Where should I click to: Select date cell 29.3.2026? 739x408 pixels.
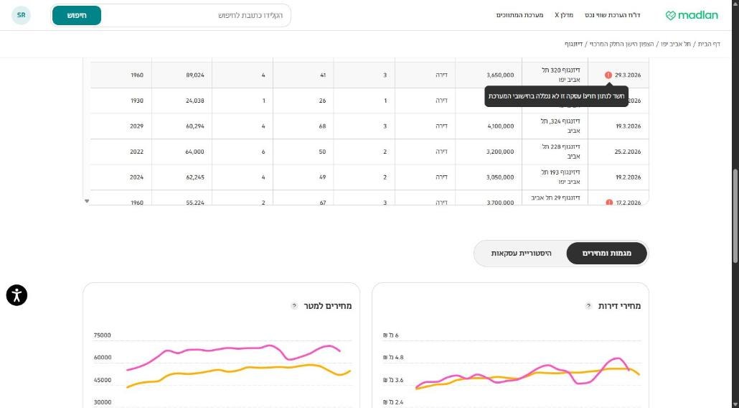tap(628, 75)
